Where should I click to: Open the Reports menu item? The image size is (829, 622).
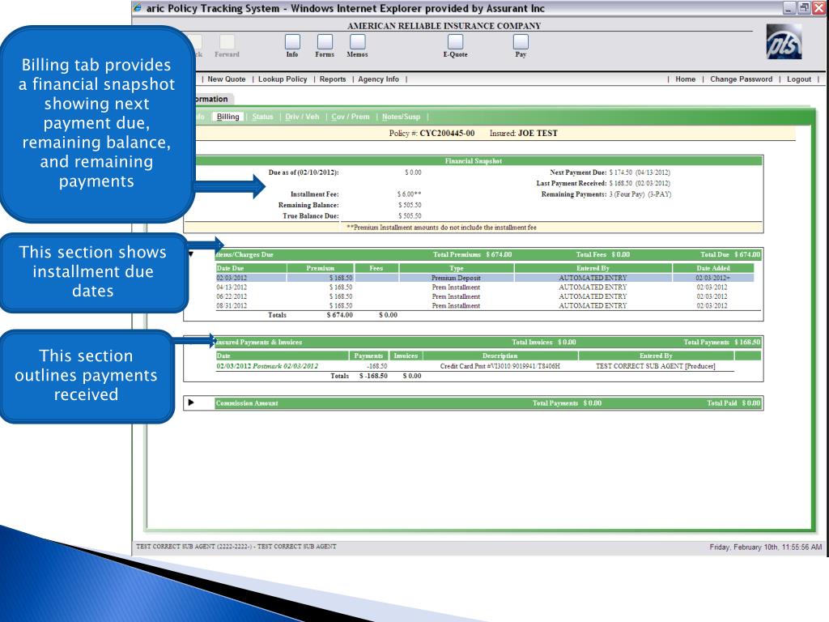click(333, 79)
